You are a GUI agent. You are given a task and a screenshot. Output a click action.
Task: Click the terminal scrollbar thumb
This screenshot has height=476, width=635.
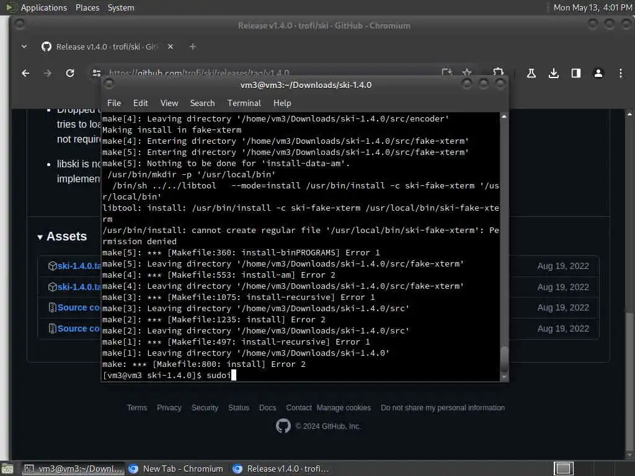click(504, 359)
